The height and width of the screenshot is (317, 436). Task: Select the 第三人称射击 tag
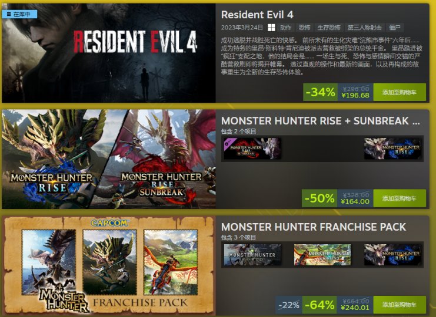tap(365, 28)
